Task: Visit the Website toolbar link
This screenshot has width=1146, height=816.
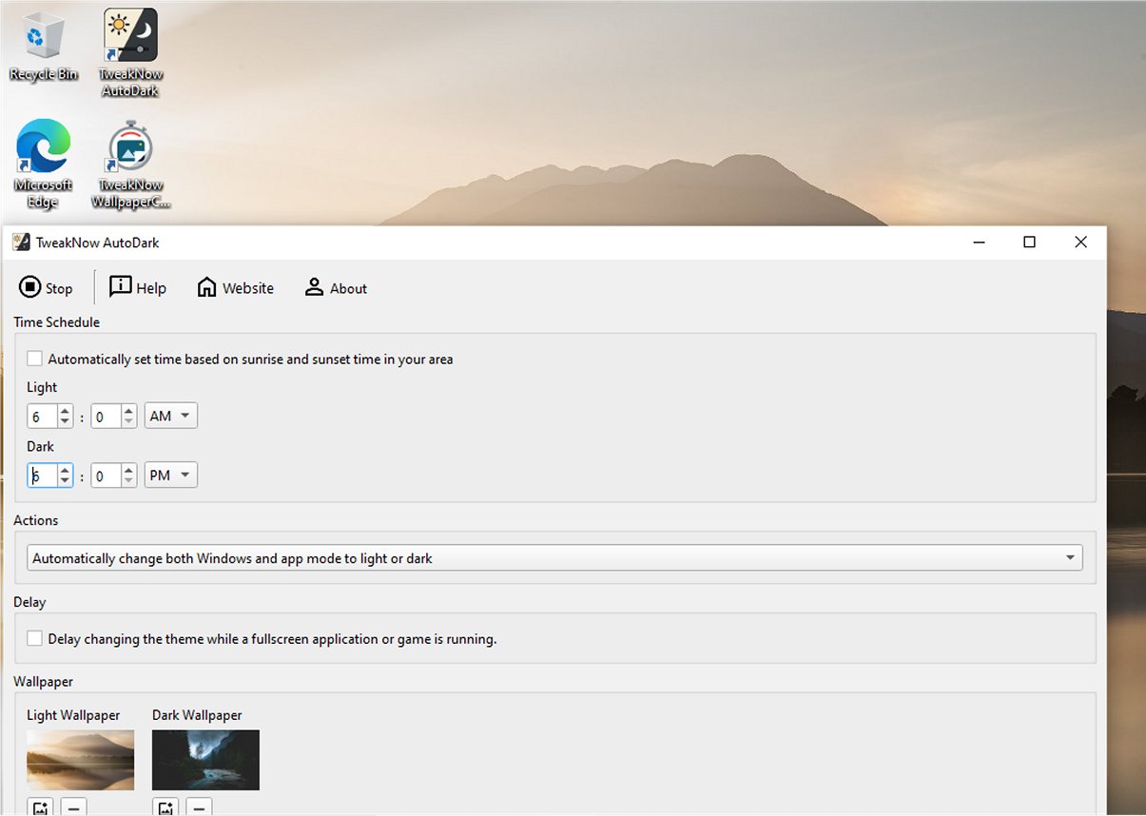Action: click(235, 288)
